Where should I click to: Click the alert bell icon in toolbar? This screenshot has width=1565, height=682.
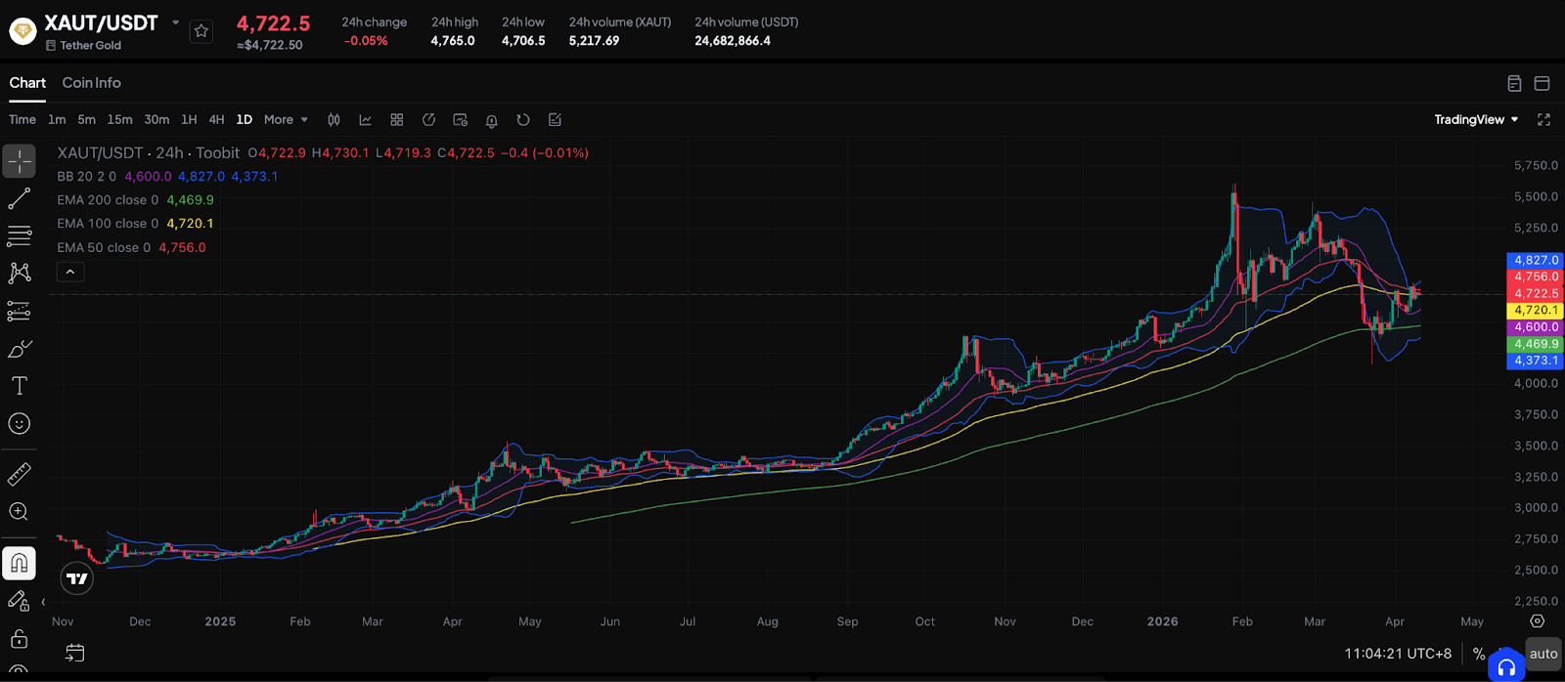pyautogui.click(x=492, y=120)
